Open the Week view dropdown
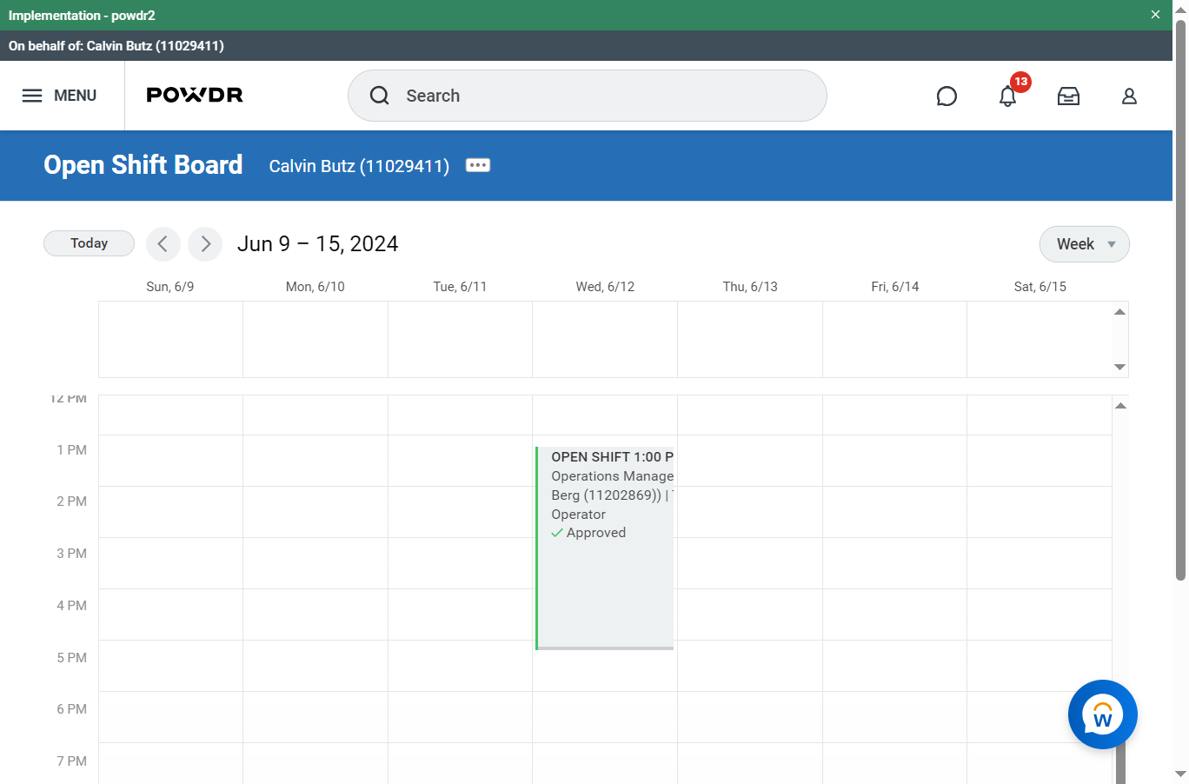The width and height of the screenshot is (1189, 784). click(x=1085, y=244)
